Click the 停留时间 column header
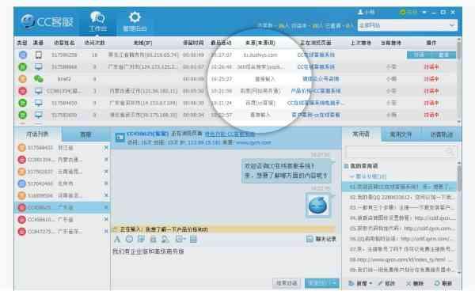This screenshot has height=295, width=475. pos(193,43)
